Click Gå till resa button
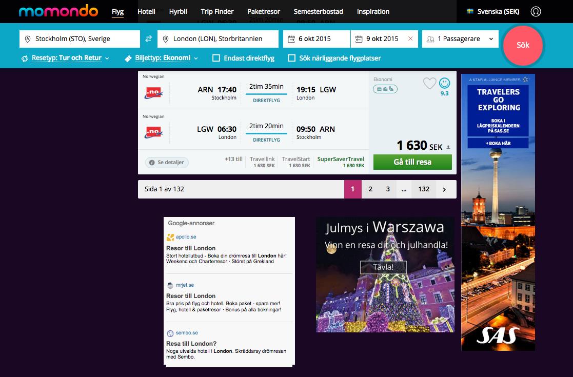This screenshot has width=573, height=377. point(412,162)
